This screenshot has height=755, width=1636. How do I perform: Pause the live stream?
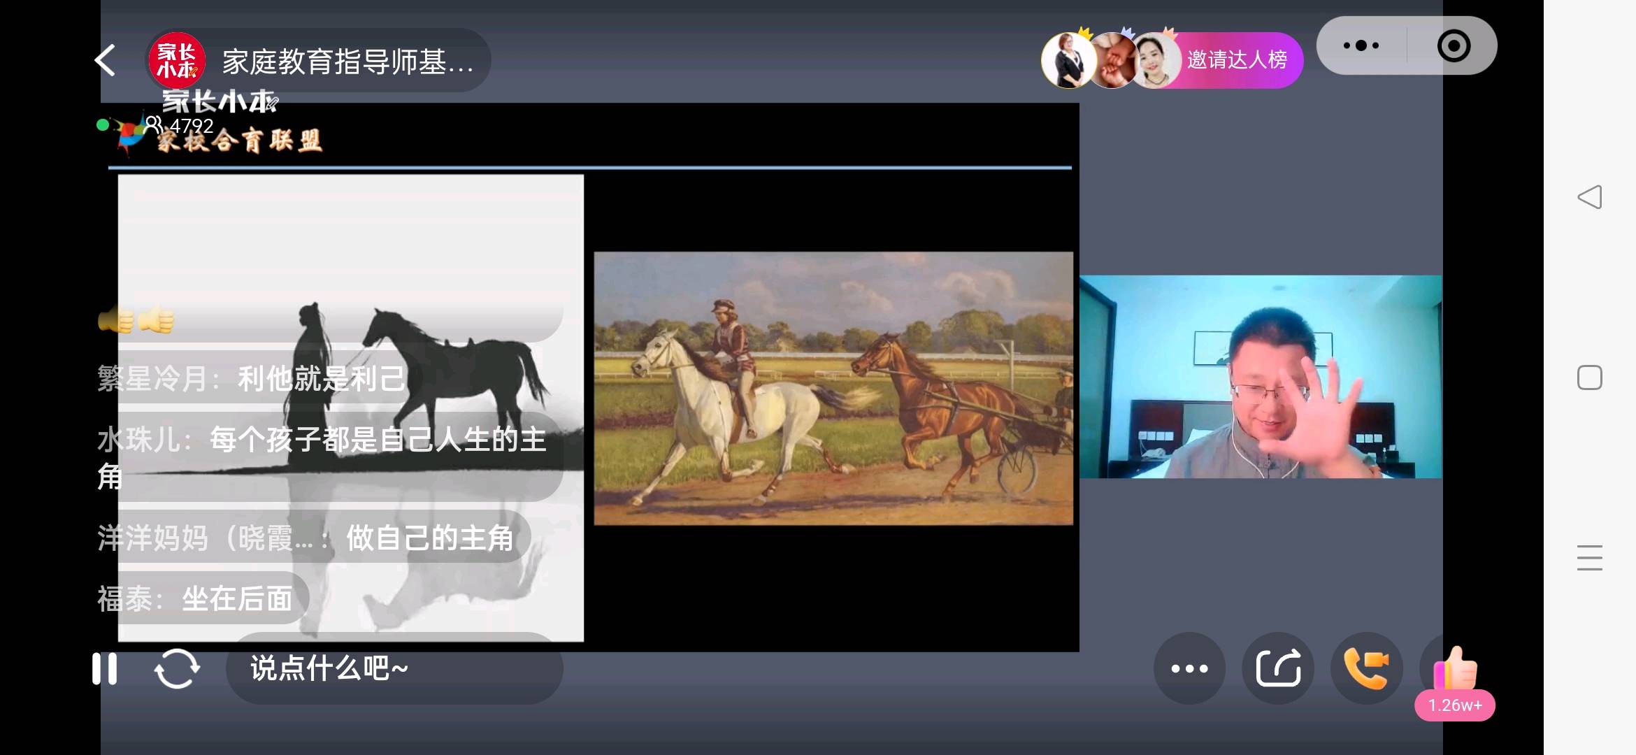coord(105,669)
